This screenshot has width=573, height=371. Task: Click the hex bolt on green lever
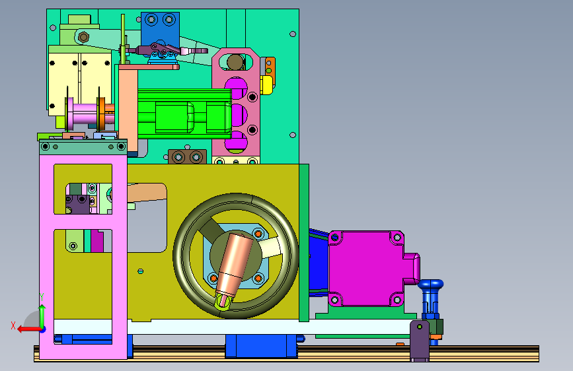tap(83, 37)
